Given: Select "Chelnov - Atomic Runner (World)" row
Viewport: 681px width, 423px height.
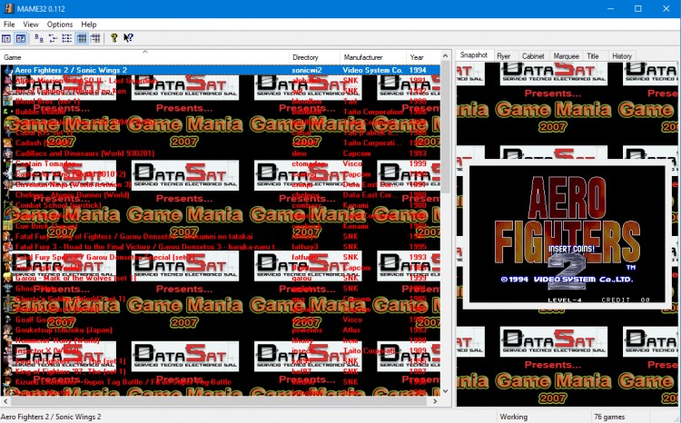Looking at the screenshot, I should coord(221,195).
